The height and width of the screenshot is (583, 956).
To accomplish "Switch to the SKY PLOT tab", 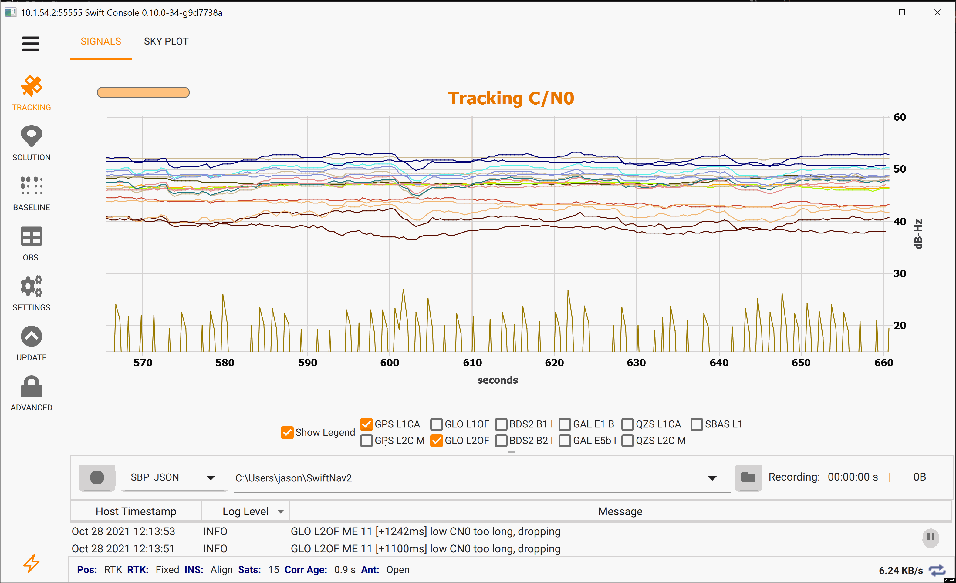I will click(166, 42).
